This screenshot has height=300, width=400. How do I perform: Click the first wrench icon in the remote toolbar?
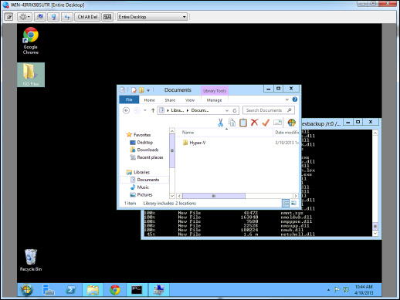click(8, 17)
